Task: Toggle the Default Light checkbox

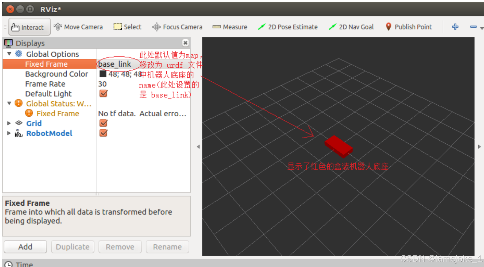Action: click(103, 93)
